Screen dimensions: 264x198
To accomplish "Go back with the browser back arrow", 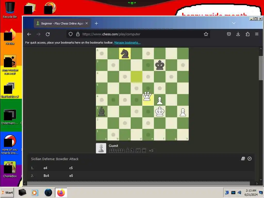I will pyautogui.click(x=29, y=34).
